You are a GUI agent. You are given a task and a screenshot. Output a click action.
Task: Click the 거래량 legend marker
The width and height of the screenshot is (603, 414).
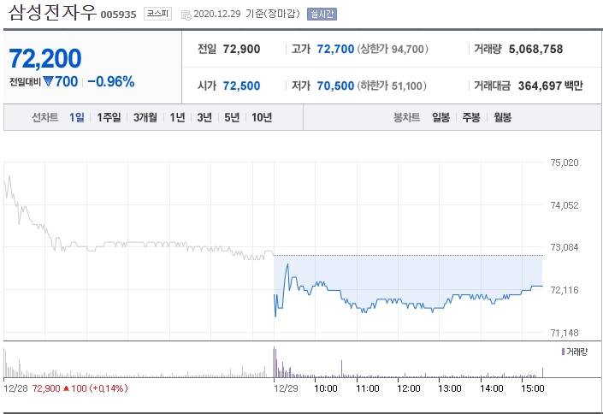(x=563, y=352)
